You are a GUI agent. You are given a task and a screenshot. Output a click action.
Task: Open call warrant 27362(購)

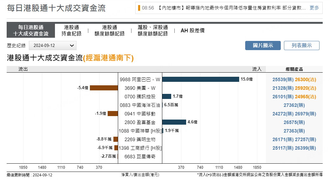(294, 105)
